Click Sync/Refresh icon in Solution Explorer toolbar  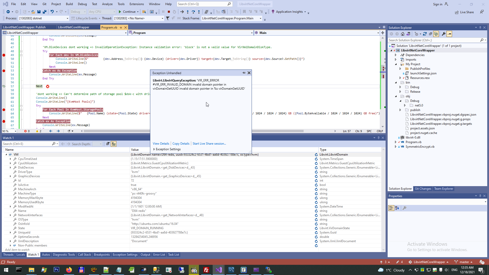click(x=425, y=34)
